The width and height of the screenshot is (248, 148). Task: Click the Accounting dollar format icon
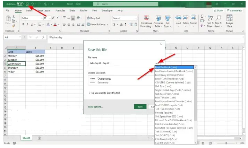tap(114, 24)
